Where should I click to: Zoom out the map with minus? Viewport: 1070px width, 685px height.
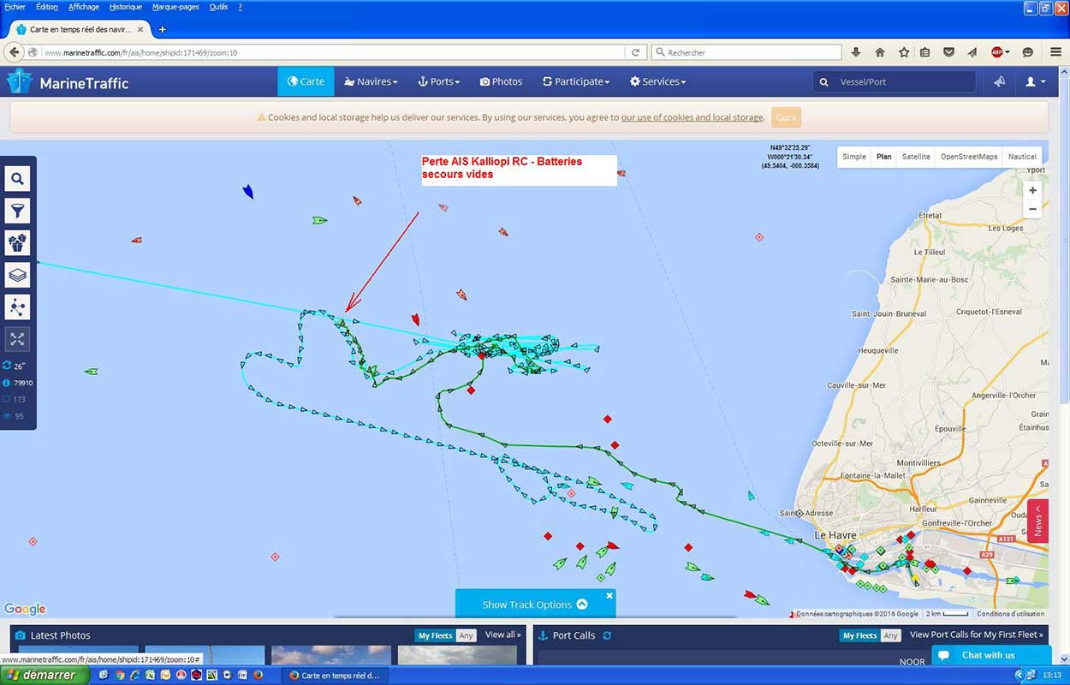tap(1032, 209)
